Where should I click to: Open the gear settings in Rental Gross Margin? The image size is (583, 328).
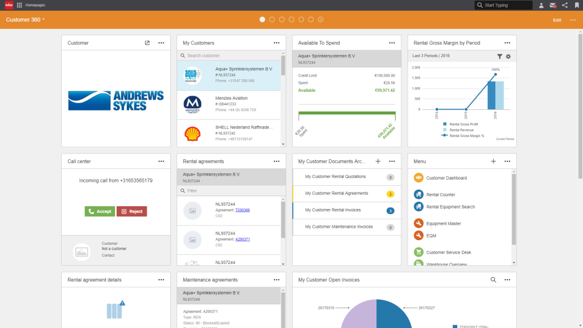508,56
